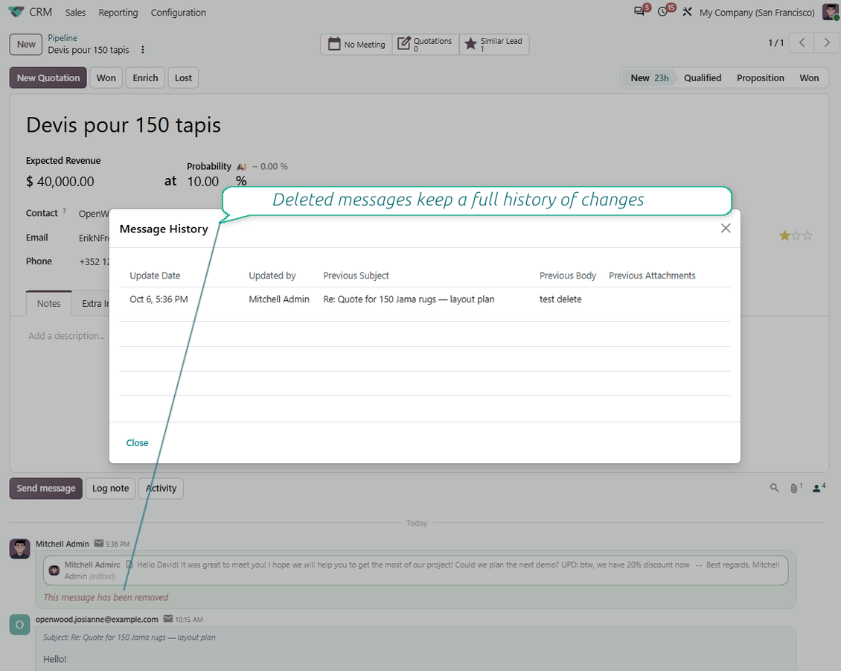
Task: Click the Previous Subject column header
Action: (356, 276)
